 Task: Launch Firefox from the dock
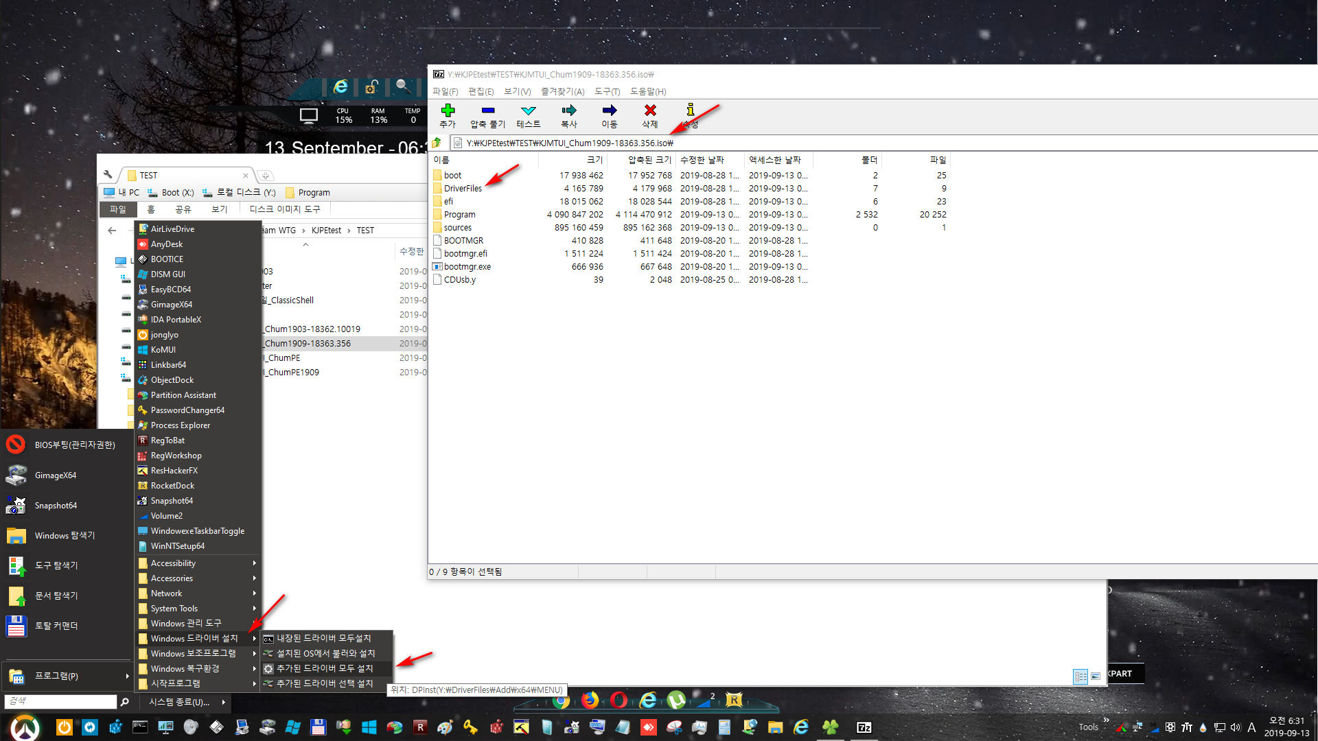tap(590, 700)
